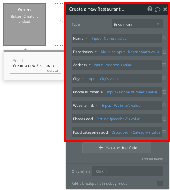Edit Input - Address's value expression
The image size is (170, 190).
click(x=113, y=65)
